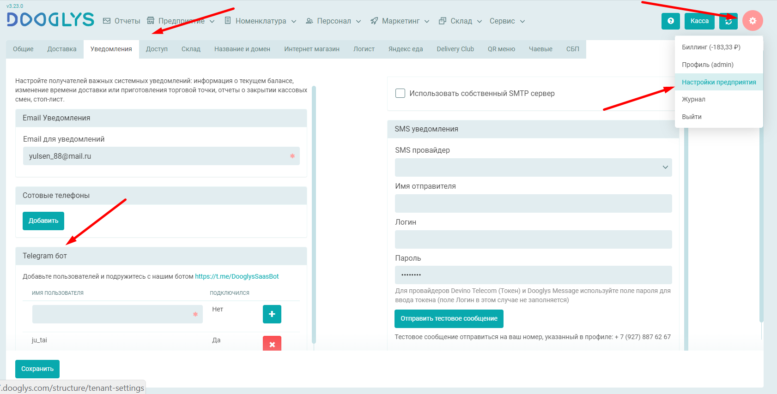The image size is (777, 394).
Task: Click the v3.23.0 version label
Action: tap(15, 6)
